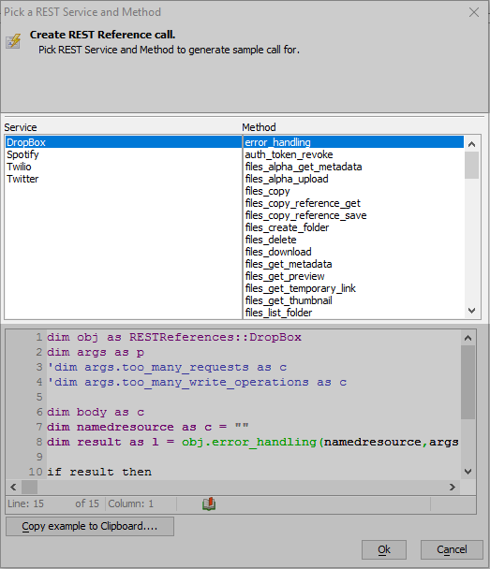Click the Method list scroll up arrow
490x569 pixels.
471,144
